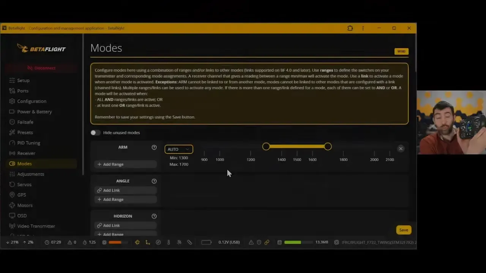Toggle Hide unused modes switch

pyautogui.click(x=95, y=133)
